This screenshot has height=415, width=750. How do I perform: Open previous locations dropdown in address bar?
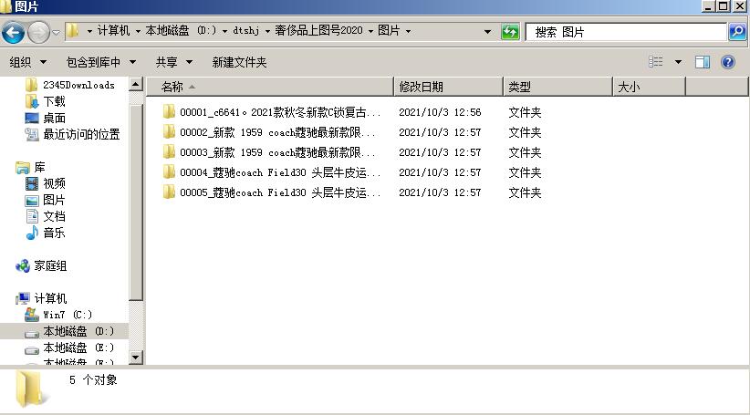(x=487, y=32)
